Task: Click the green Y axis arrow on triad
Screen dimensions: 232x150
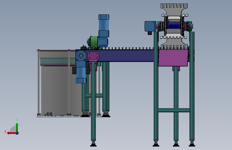Action: [x=17, y=128]
